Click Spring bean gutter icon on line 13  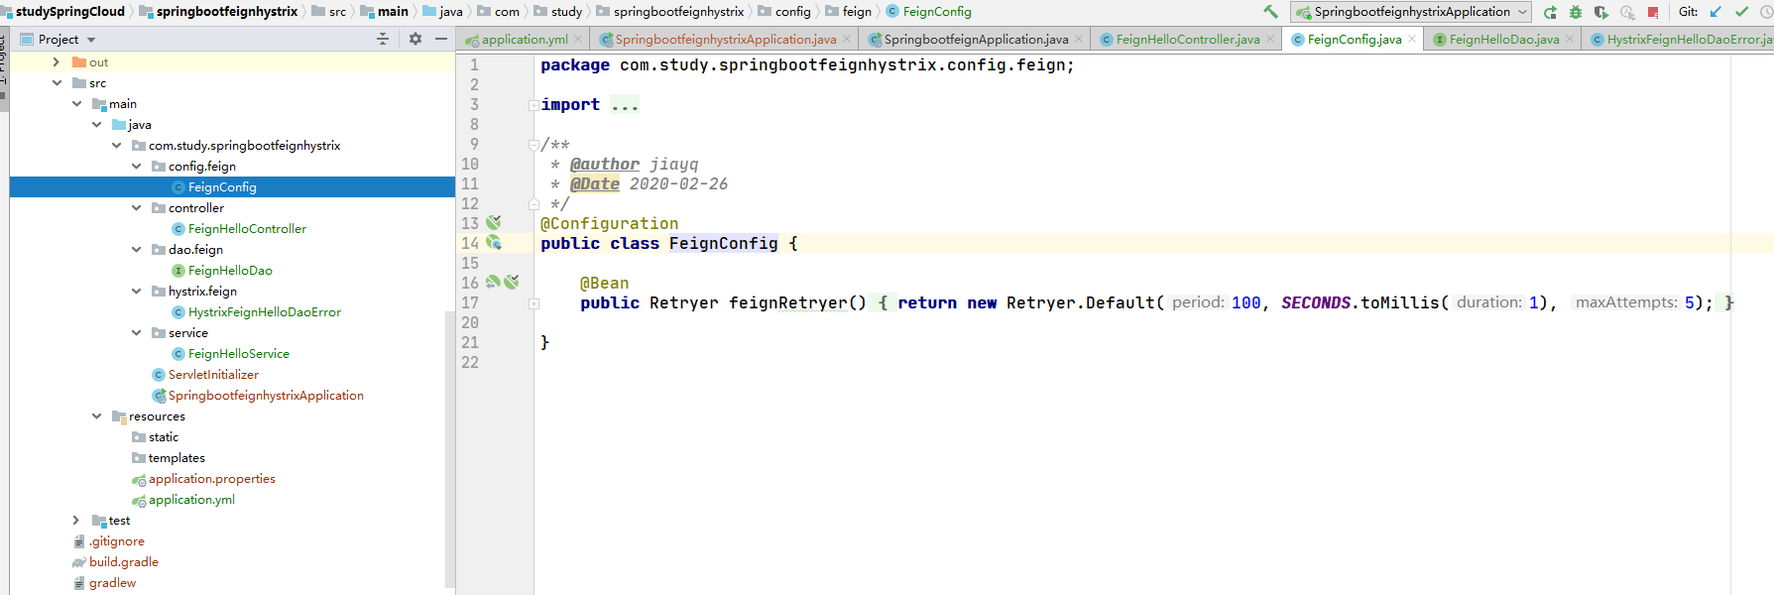(x=494, y=223)
